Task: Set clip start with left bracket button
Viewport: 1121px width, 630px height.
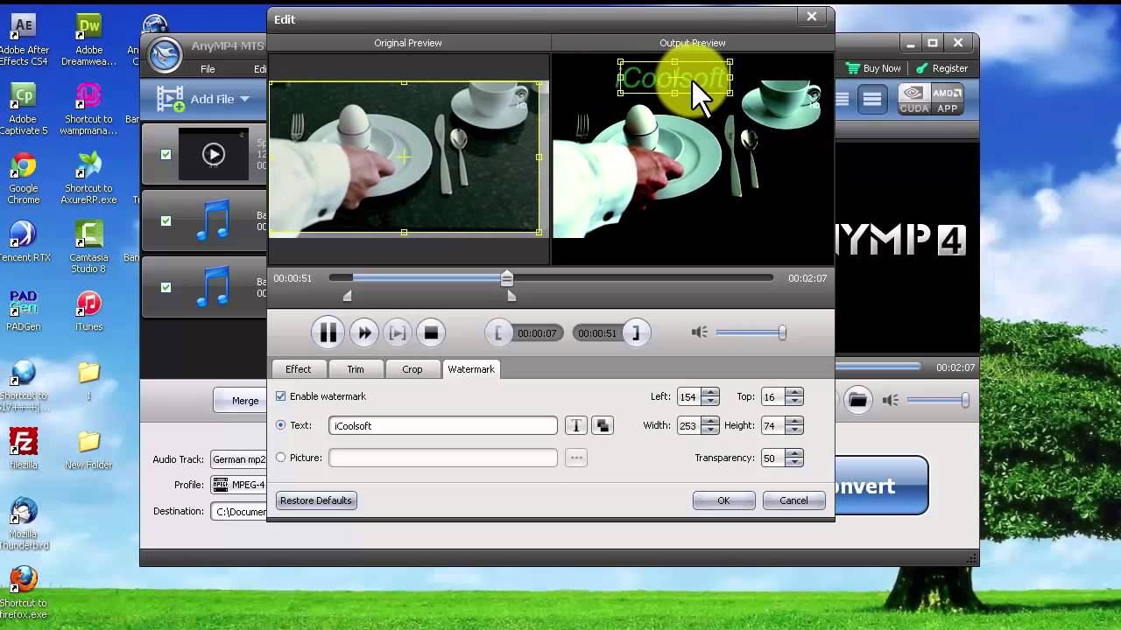Action: 498,332
